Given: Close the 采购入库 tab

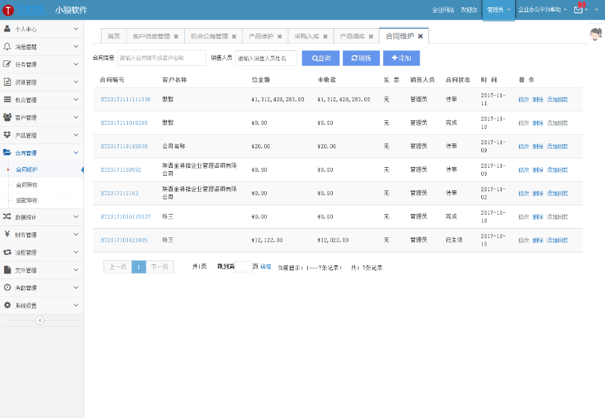Looking at the screenshot, I should 325,37.
